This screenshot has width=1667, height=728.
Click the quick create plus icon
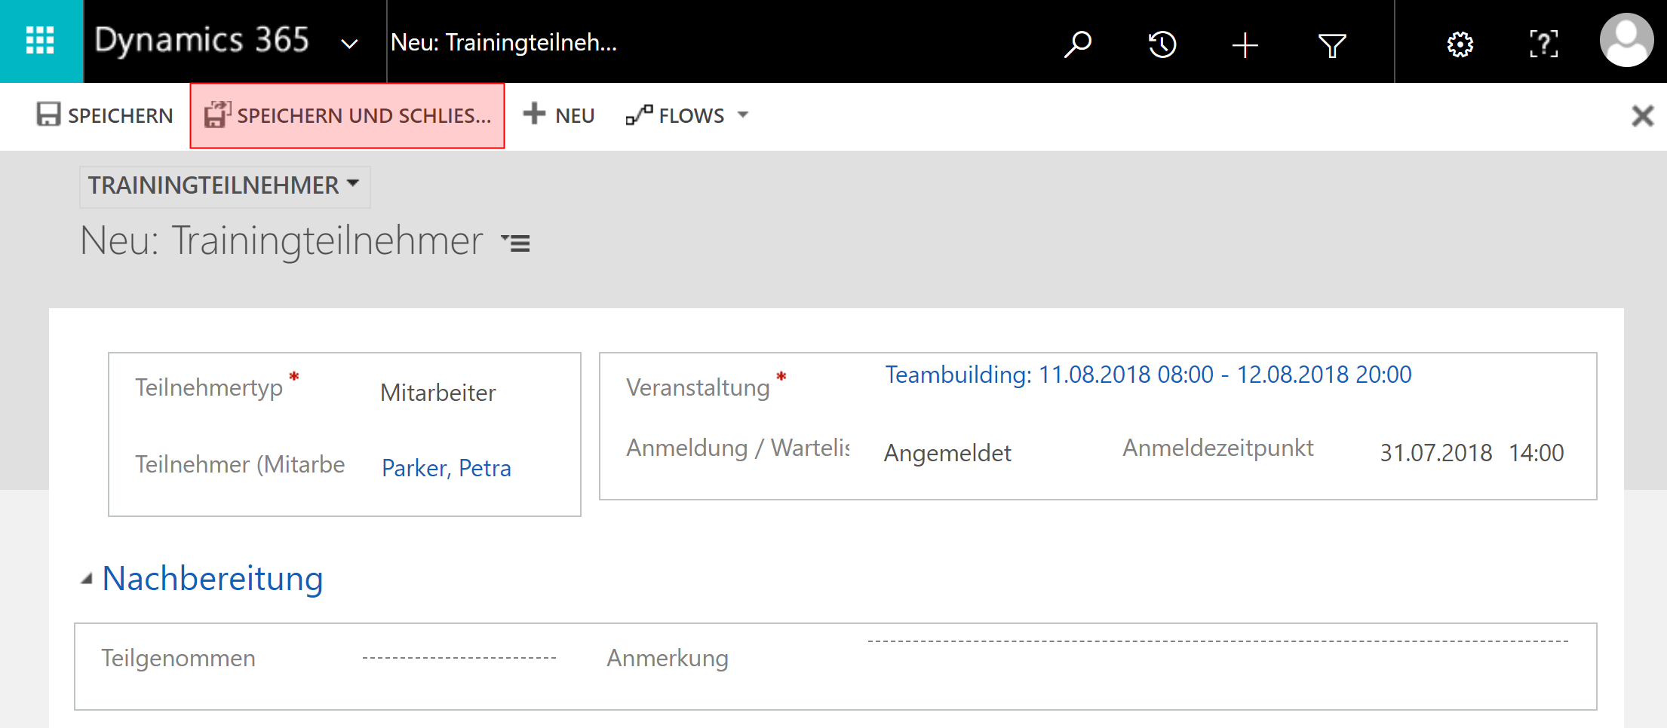coord(1245,45)
